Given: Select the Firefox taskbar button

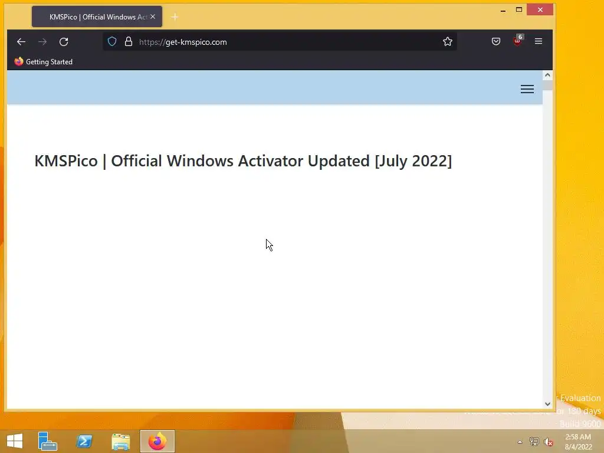Looking at the screenshot, I should (x=157, y=441).
